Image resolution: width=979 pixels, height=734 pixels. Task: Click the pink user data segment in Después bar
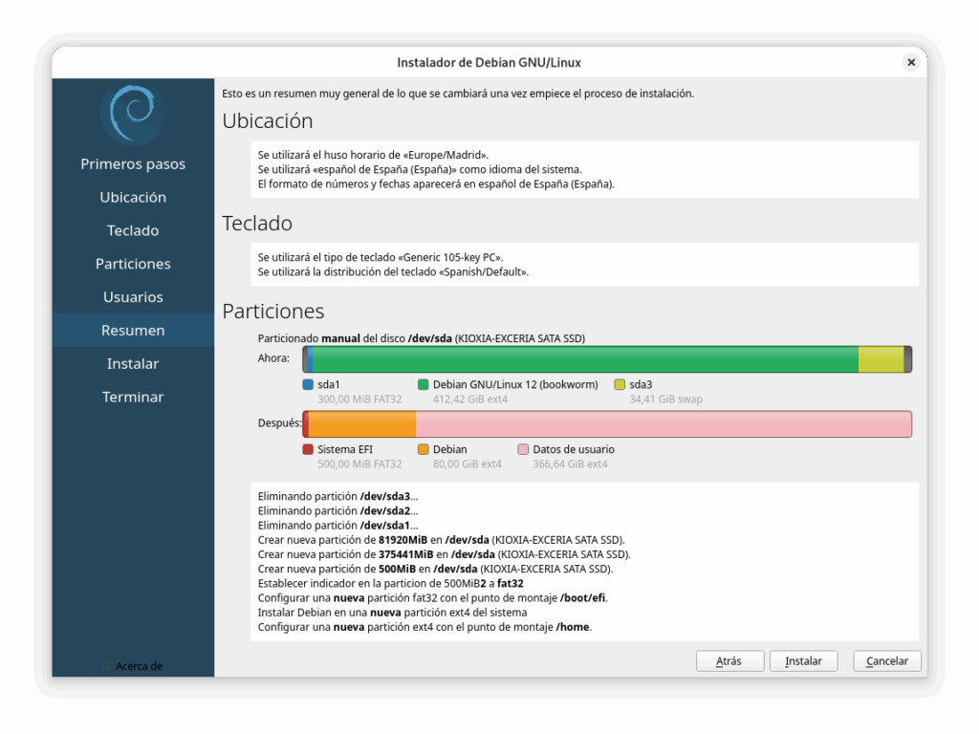point(664,424)
